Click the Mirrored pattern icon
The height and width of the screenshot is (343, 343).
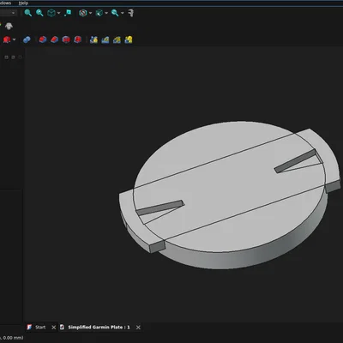click(x=93, y=39)
